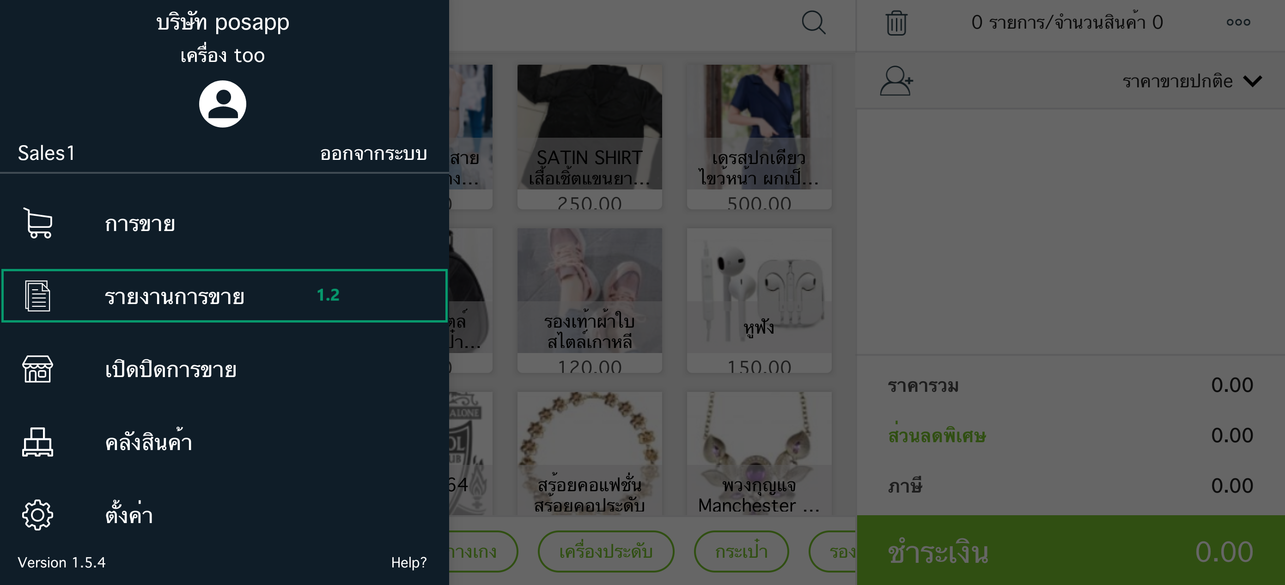1285x585 pixels.
Task: Click the green ชำระเงิน payment button
Action: point(1071,550)
